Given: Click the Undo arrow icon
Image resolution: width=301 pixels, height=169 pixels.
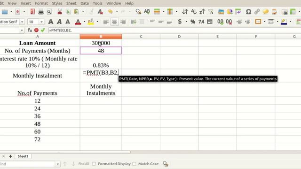Looking at the screenshot, I should point(110,12).
